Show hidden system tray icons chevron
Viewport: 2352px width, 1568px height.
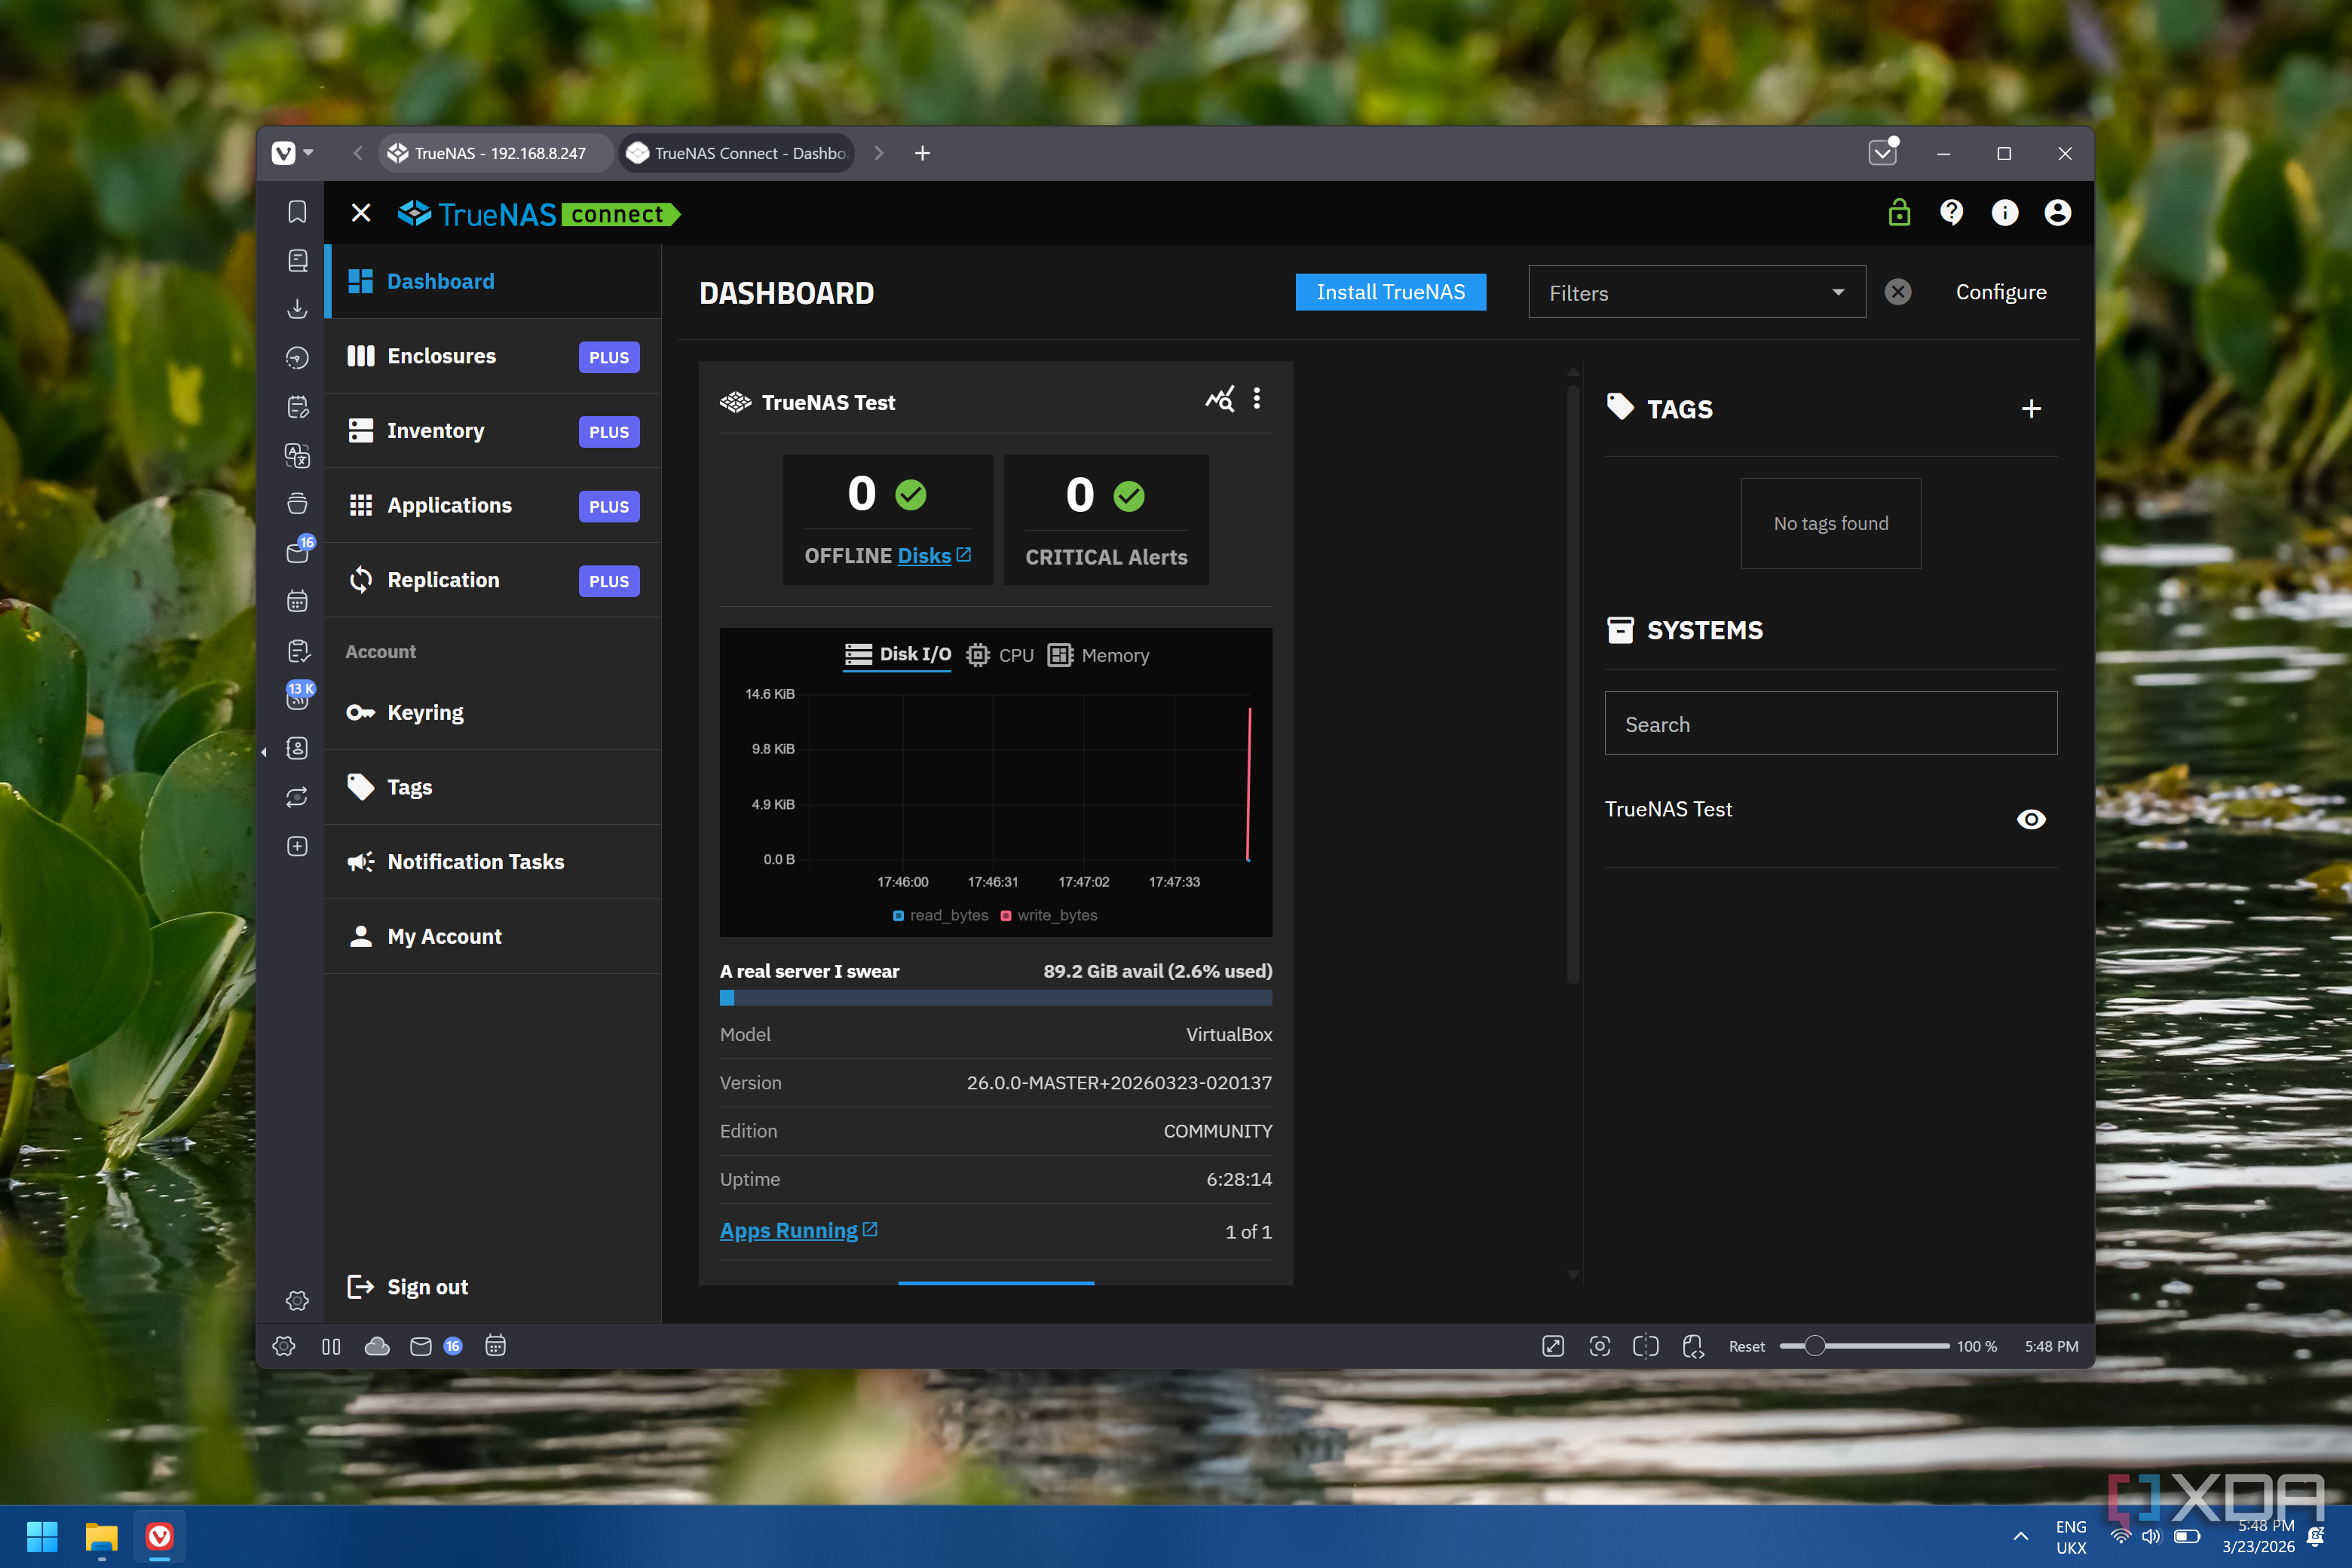[x=2020, y=1536]
